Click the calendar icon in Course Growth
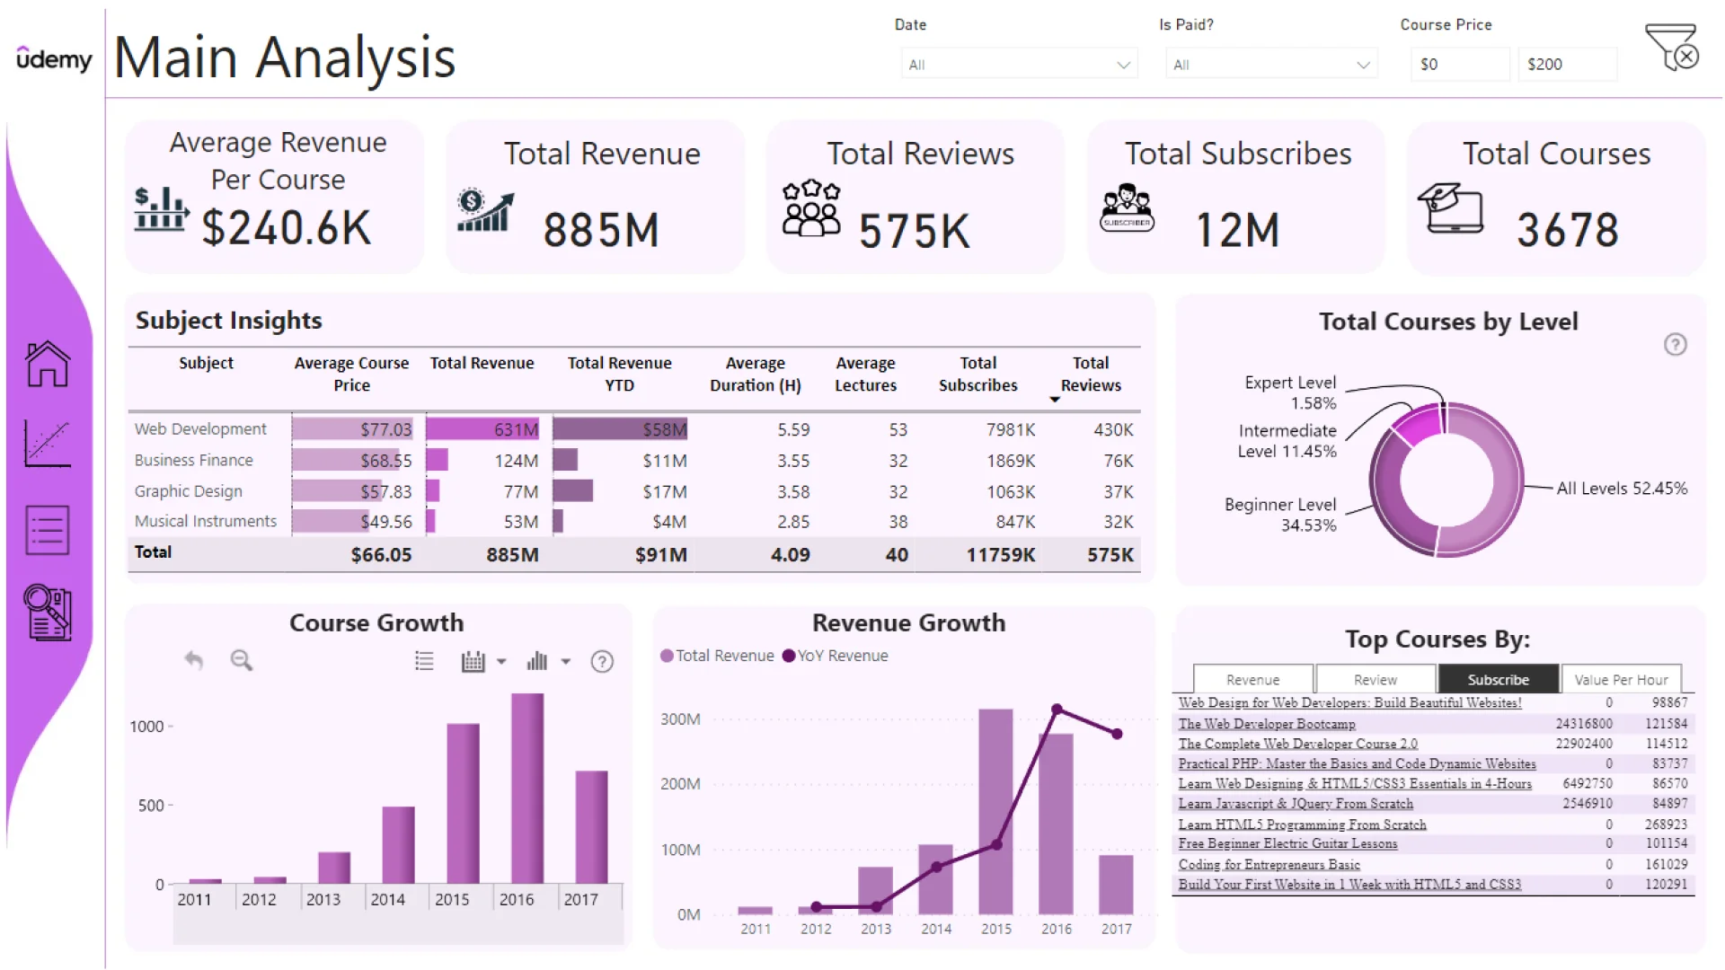This screenshot has width=1725, height=970. [473, 662]
